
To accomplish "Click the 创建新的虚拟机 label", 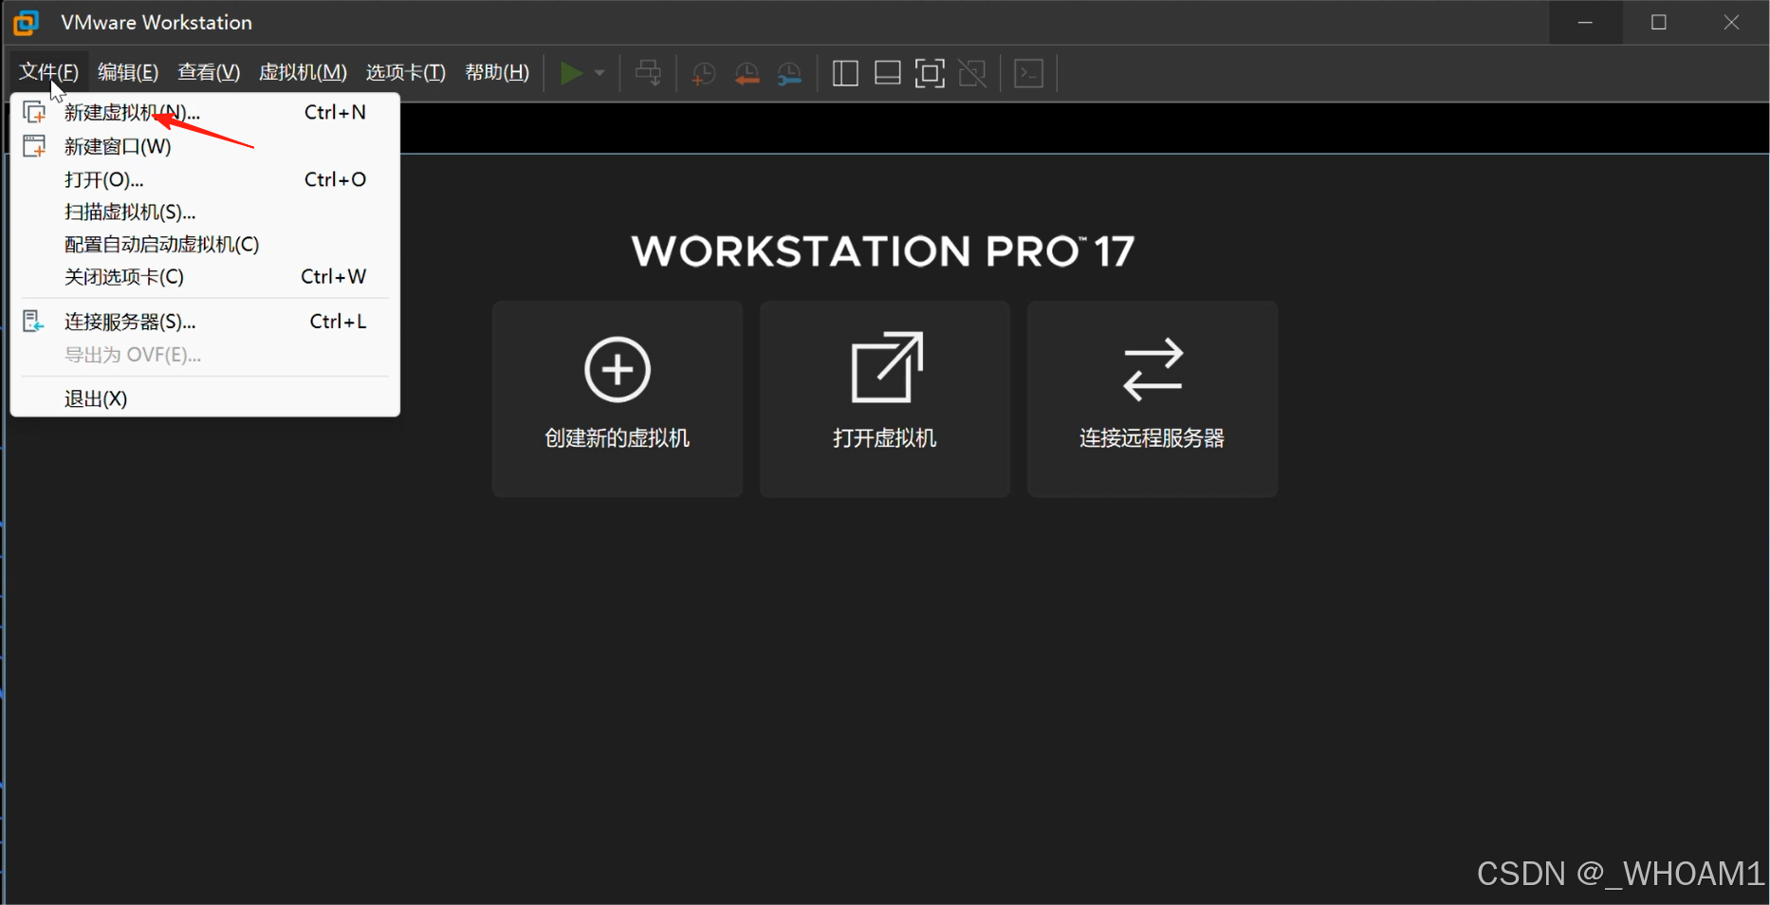I will 618,438.
